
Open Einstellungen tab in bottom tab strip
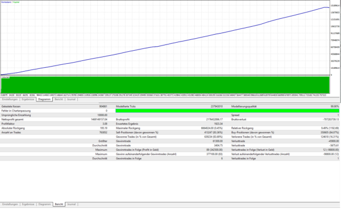10,204
